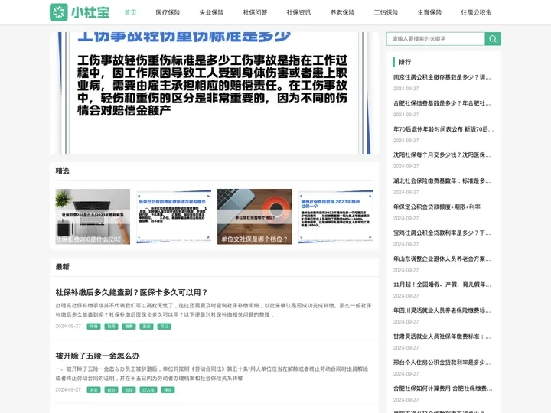Screen dimensions: 551x413
Task: Open article 被开除了五险一金怎么办
Action: tap(97, 356)
